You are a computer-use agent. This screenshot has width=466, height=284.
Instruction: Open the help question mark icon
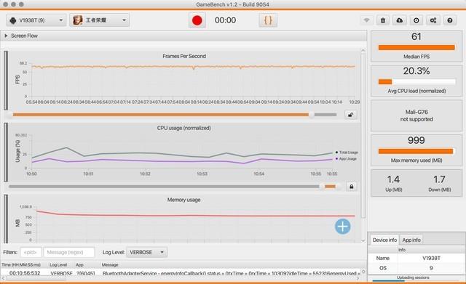450,20
